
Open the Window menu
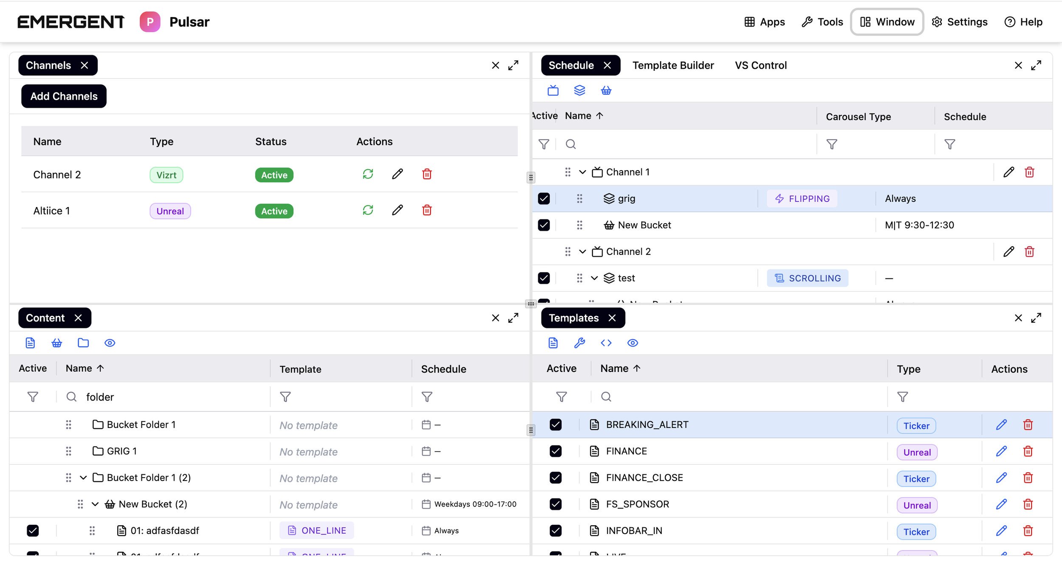[887, 22]
